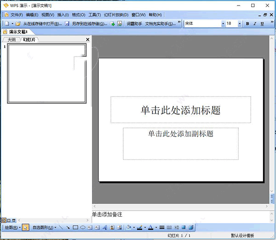The height and width of the screenshot is (240, 276).
Task: Open the 编辑(E) menu
Action: click(x=32, y=15)
